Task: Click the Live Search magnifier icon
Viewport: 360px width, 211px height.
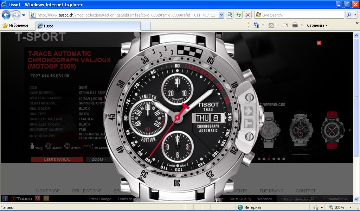Action: (349, 15)
